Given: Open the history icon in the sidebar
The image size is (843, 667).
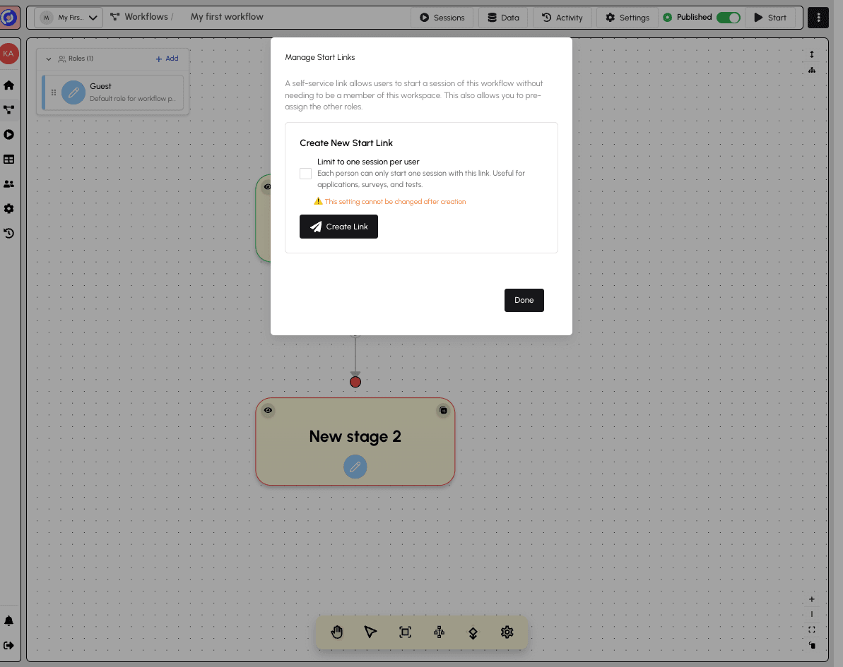Looking at the screenshot, I should point(9,233).
